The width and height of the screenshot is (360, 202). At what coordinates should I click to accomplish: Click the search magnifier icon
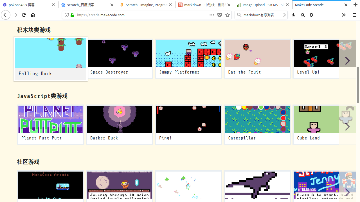click(239, 15)
